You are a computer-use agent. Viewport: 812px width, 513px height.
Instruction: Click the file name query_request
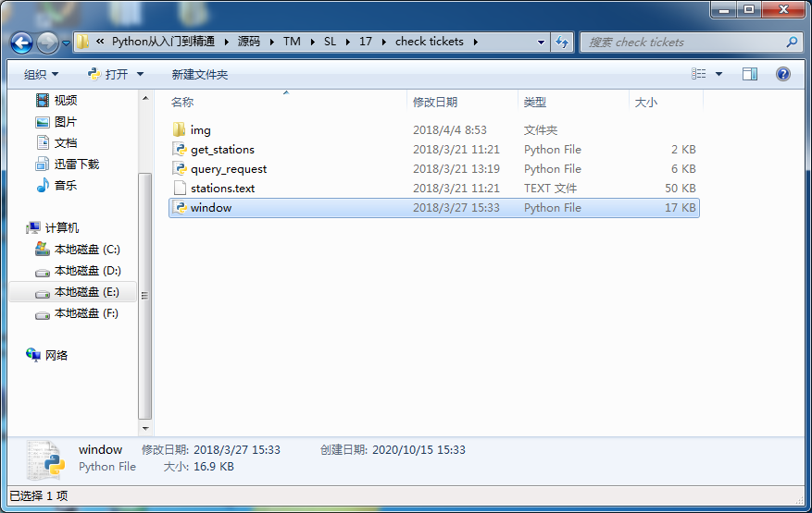pos(229,169)
